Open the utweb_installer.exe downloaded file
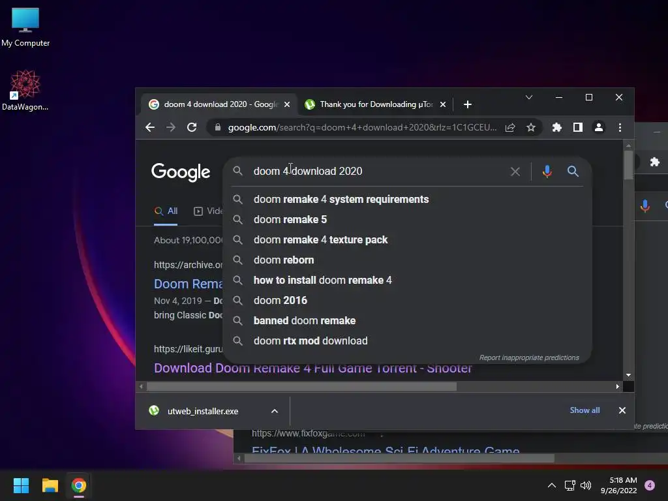 click(x=203, y=411)
